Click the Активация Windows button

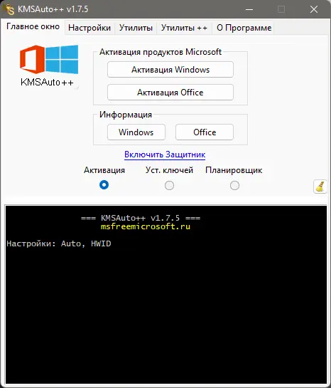[x=170, y=70]
